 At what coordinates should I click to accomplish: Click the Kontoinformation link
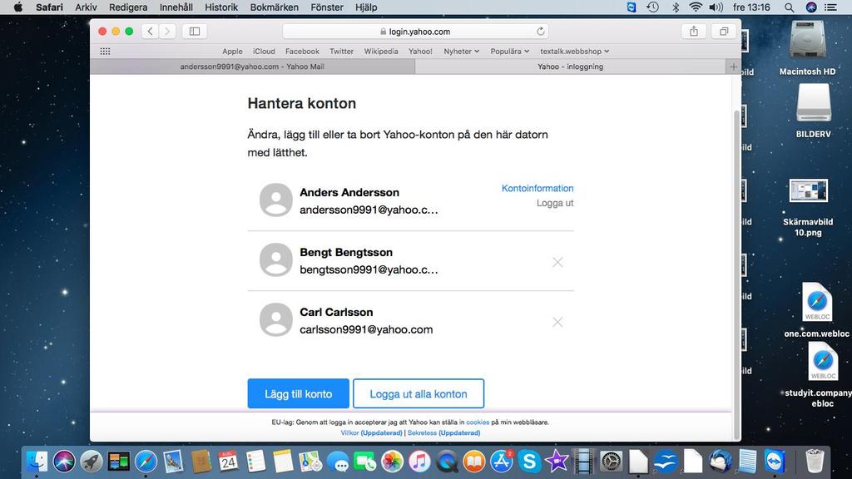537,189
